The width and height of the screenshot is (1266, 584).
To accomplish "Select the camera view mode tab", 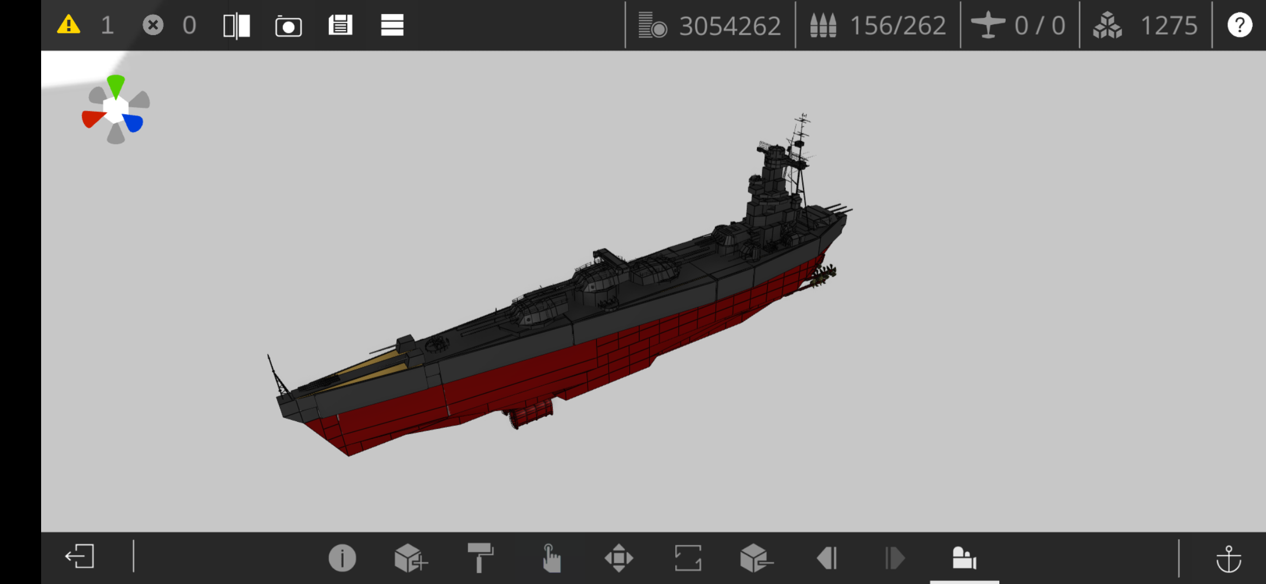I will pyautogui.click(x=964, y=558).
